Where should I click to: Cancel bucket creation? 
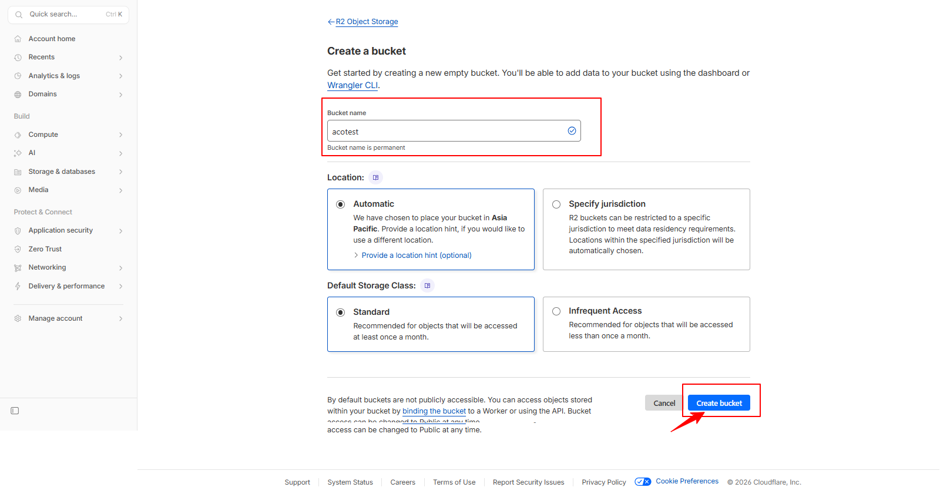coord(664,403)
